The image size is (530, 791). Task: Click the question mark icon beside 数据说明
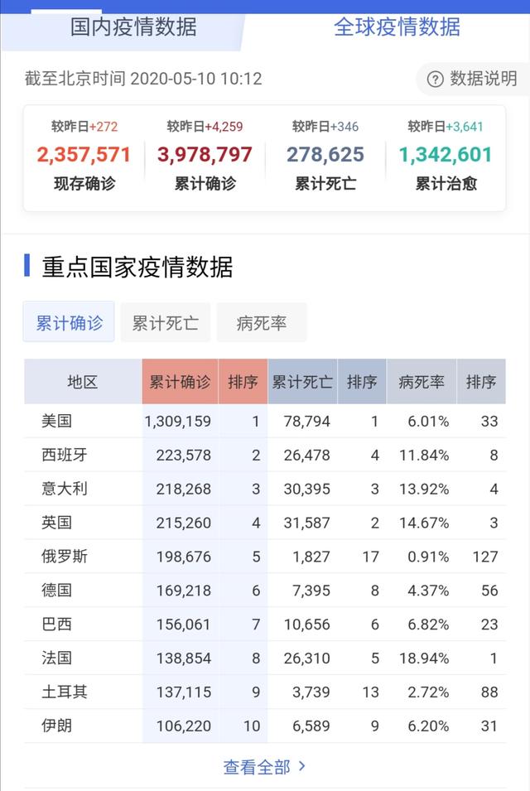point(436,80)
